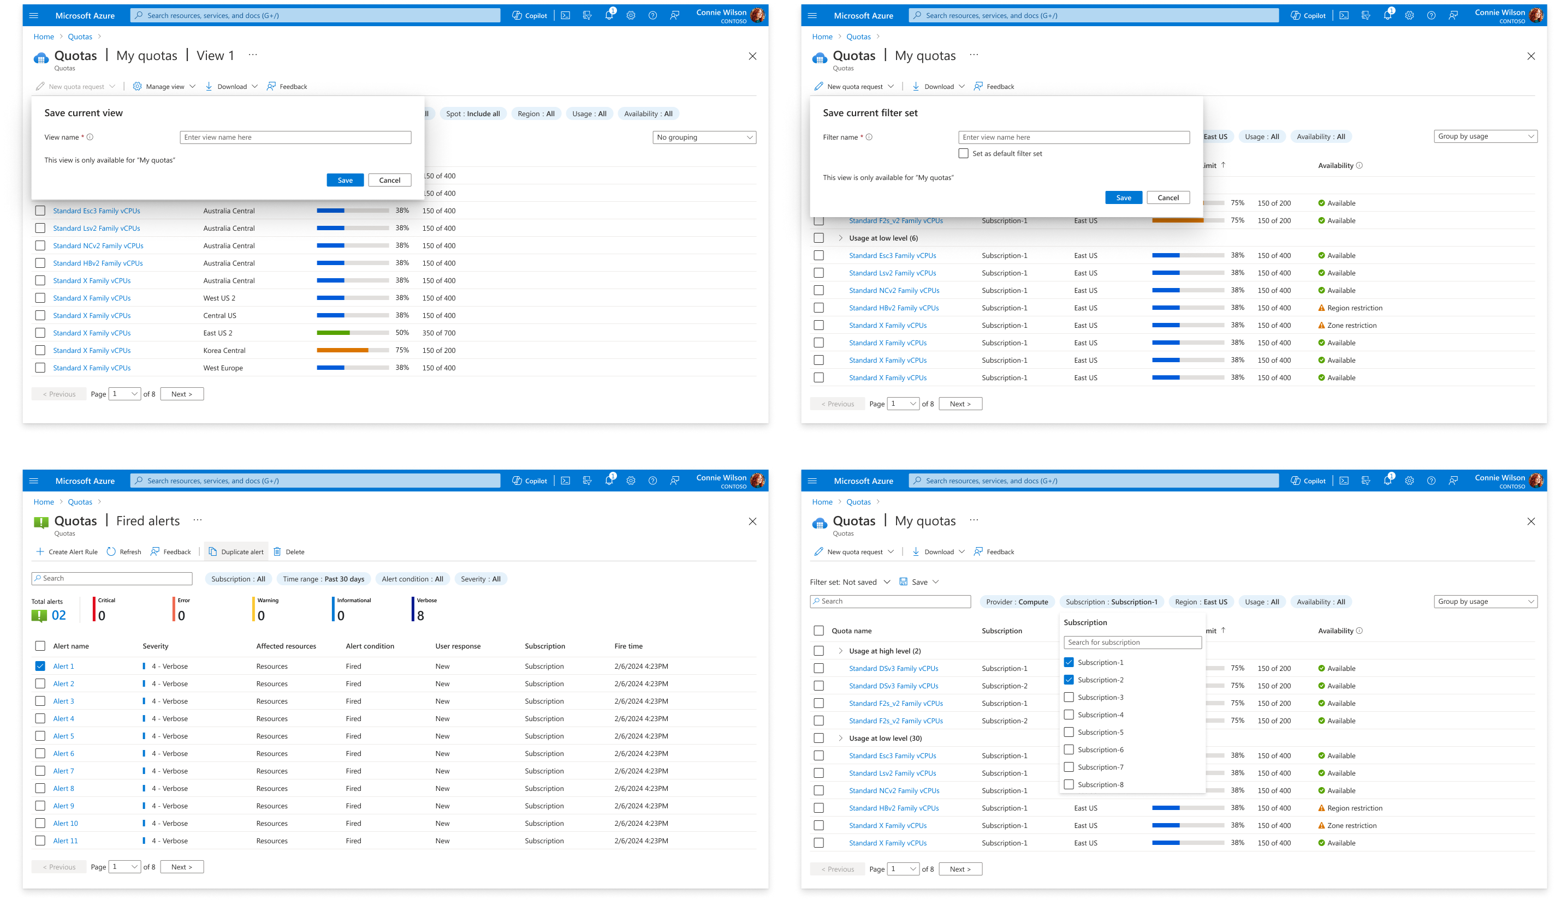Image resolution: width=1555 pixels, height=900 pixels.
Task: Uncheck the Alert 1 row checkbox
Action: coord(40,666)
